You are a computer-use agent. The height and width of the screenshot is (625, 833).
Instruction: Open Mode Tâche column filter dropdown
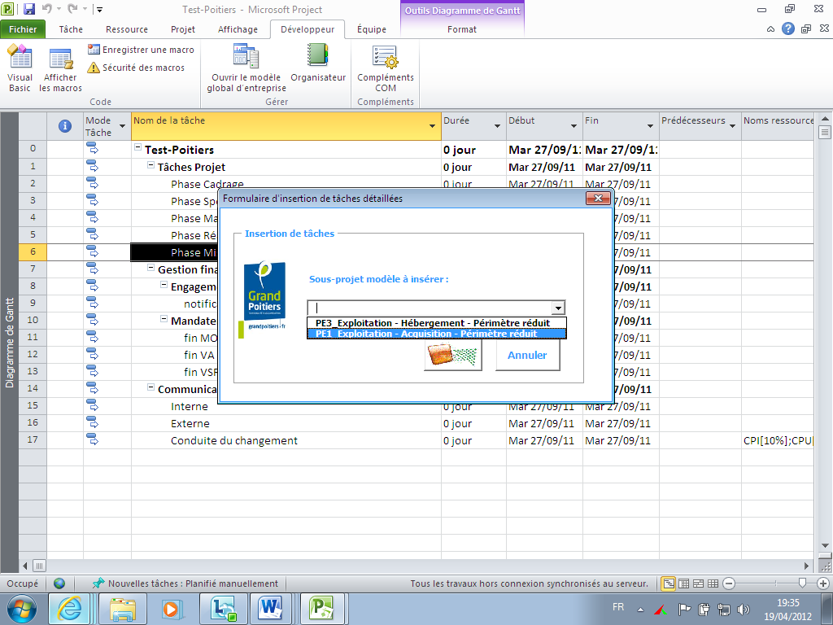[122, 126]
